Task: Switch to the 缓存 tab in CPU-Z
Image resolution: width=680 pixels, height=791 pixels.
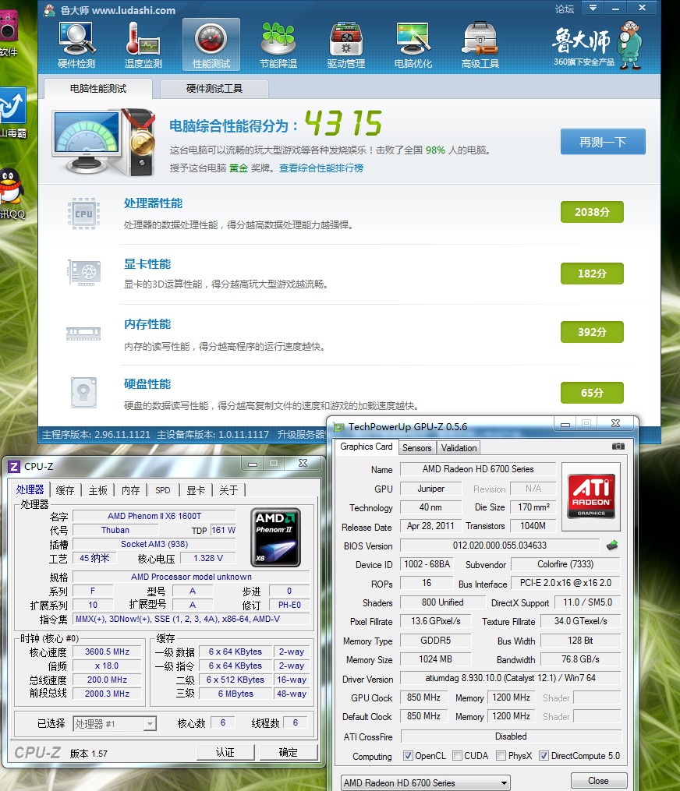Action: point(66,490)
